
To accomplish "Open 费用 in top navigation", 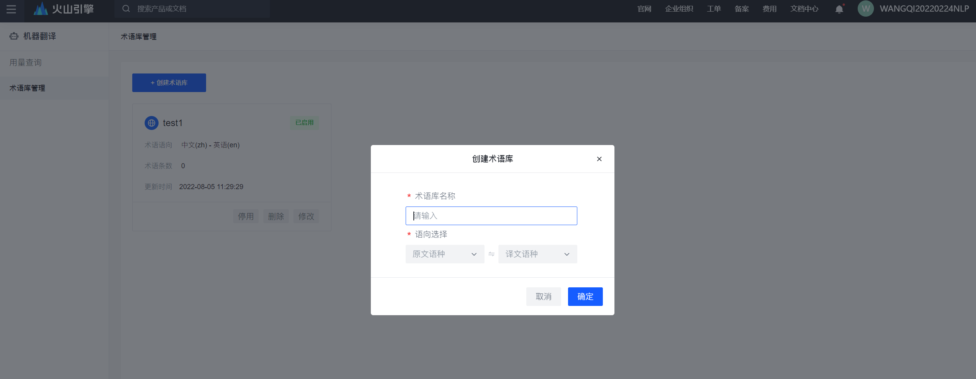I will click(770, 9).
